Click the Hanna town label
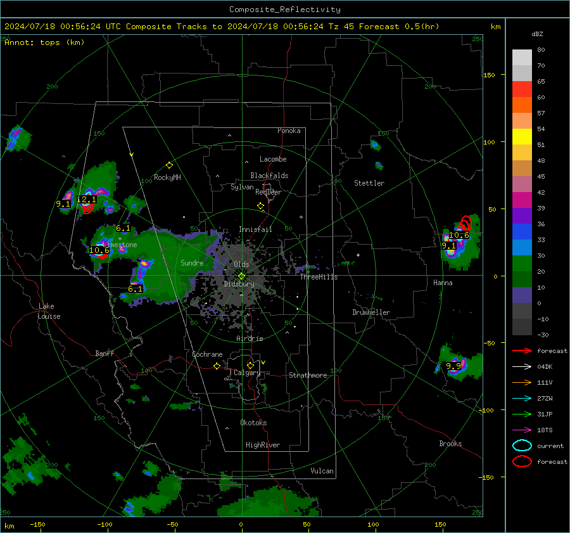This screenshot has height=533, width=570. tap(443, 283)
